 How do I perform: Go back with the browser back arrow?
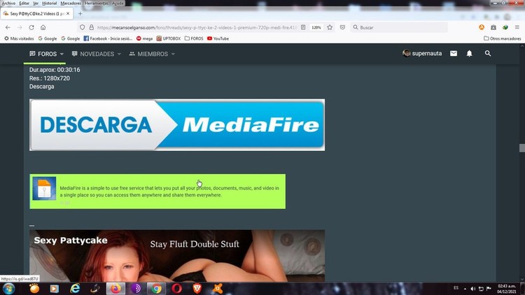click(x=8, y=27)
